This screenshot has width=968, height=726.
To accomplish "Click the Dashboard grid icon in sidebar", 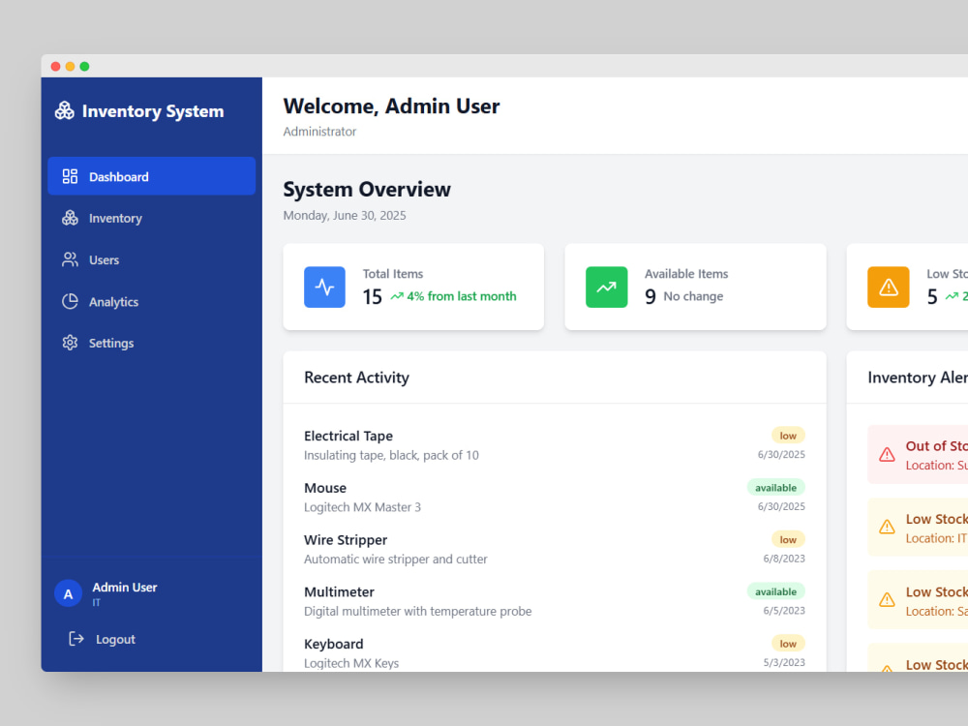I will pos(70,176).
